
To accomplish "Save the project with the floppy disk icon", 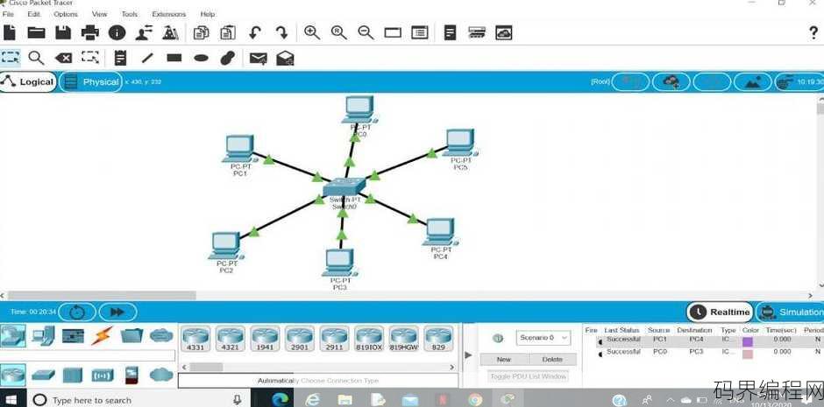I will 63,32.
